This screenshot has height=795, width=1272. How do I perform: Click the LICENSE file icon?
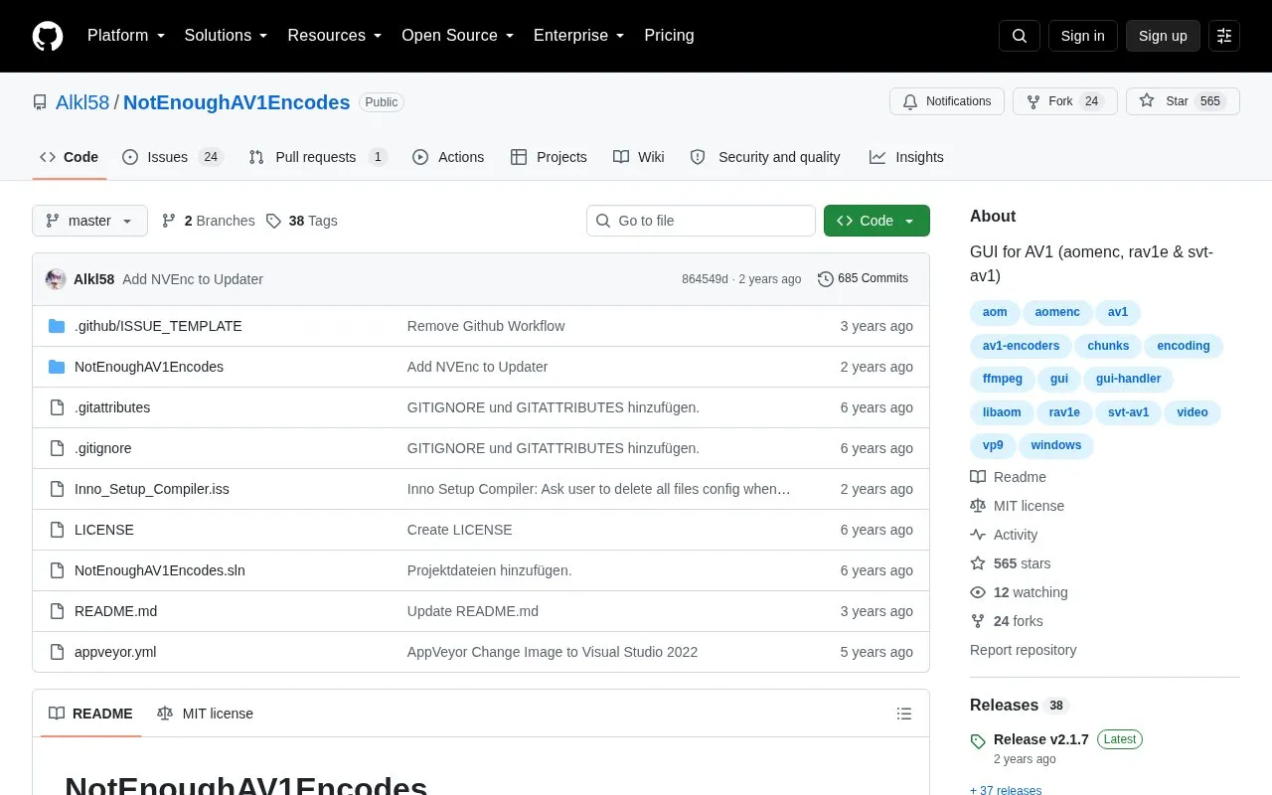(57, 530)
